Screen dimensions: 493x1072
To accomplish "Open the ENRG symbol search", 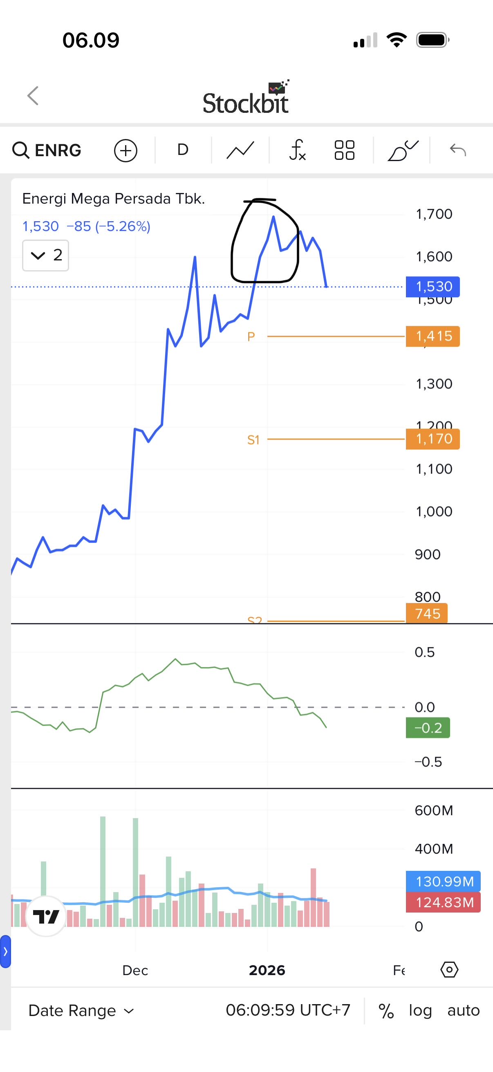I will [x=47, y=150].
